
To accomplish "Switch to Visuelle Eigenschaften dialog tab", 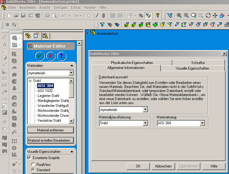I will (192, 68).
